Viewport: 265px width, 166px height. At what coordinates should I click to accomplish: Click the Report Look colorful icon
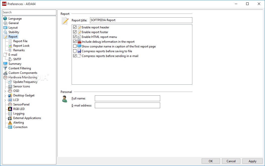tap(10, 46)
